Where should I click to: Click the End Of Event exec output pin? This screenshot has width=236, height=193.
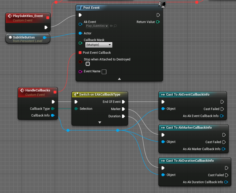(x=123, y=102)
